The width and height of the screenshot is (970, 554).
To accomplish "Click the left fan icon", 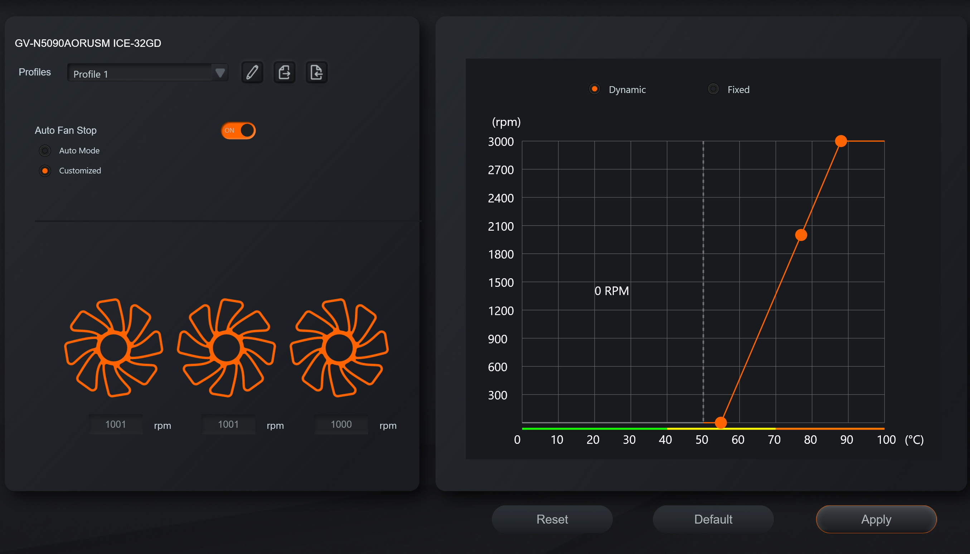I will (x=113, y=347).
